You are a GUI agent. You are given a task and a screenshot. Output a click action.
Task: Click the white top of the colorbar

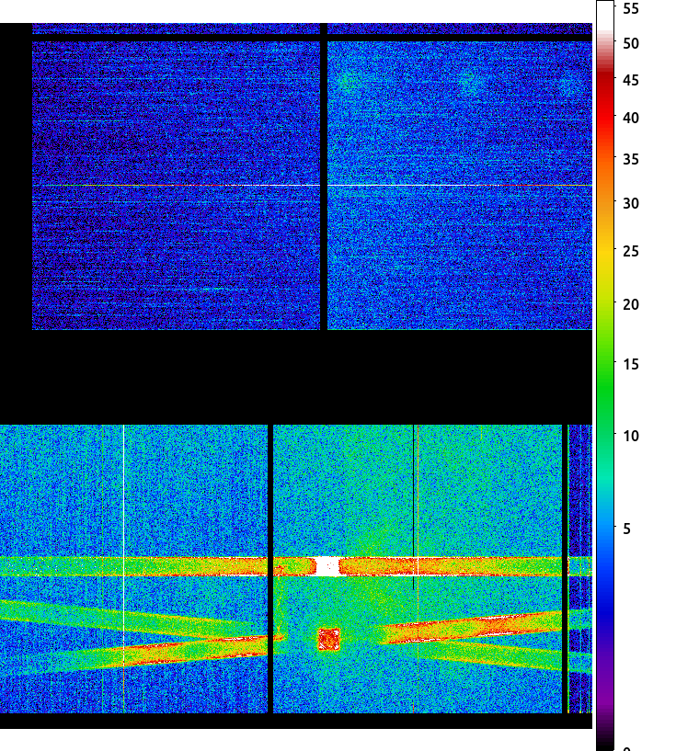pyautogui.click(x=605, y=16)
